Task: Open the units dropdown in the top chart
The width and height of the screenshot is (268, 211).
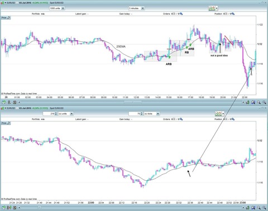Action: coord(57,8)
